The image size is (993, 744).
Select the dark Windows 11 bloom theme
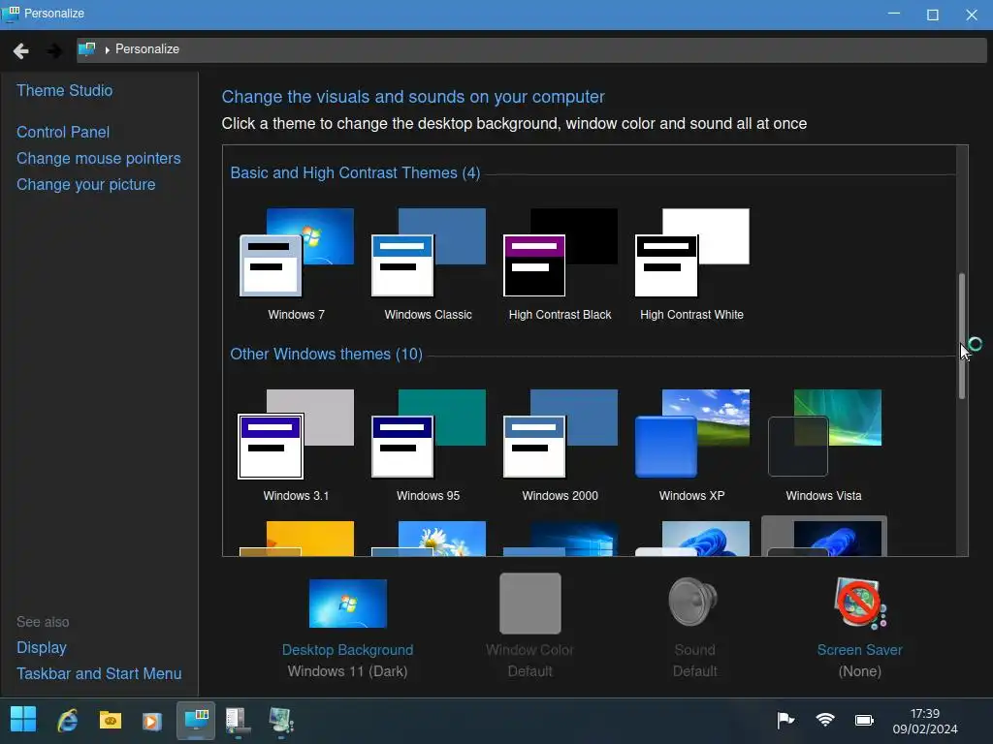(823, 537)
